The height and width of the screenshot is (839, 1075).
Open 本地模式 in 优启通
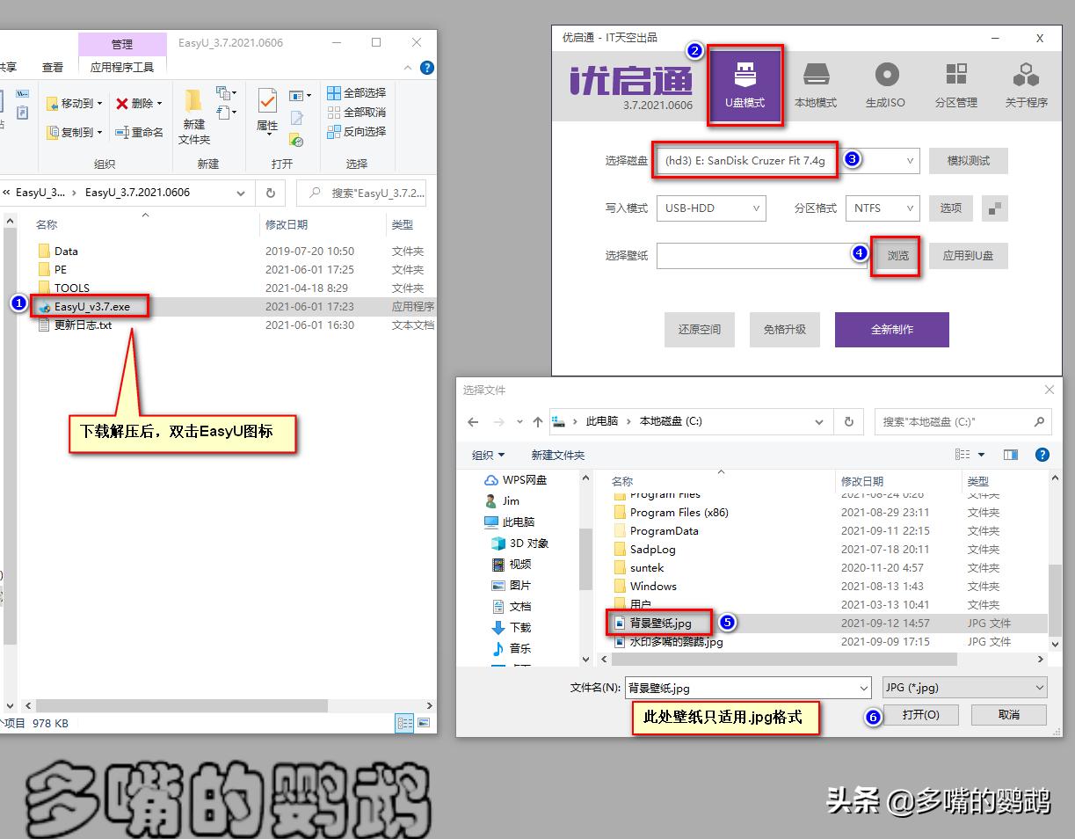point(816,84)
